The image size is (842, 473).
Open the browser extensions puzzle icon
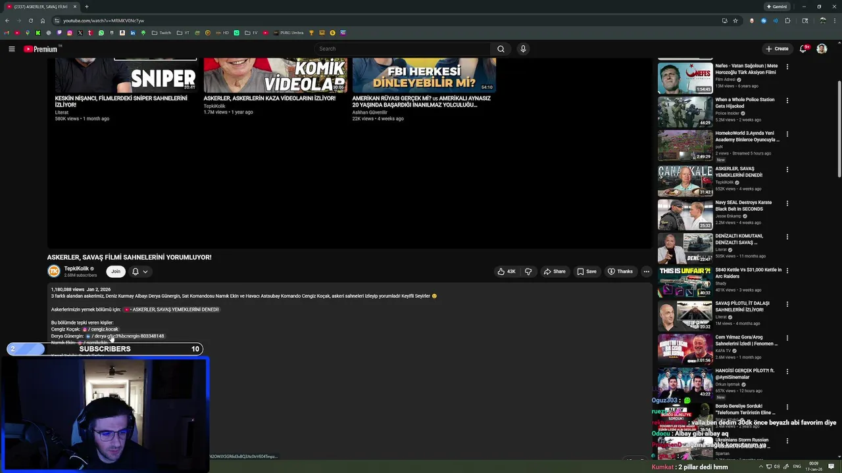click(x=787, y=20)
